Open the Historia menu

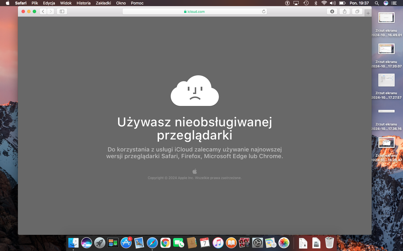[83, 3]
